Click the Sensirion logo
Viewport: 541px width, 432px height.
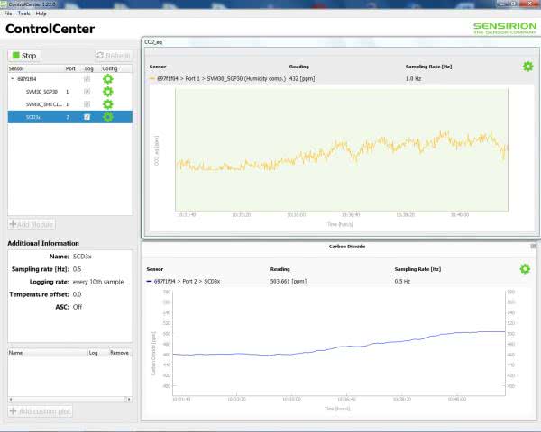(504, 27)
